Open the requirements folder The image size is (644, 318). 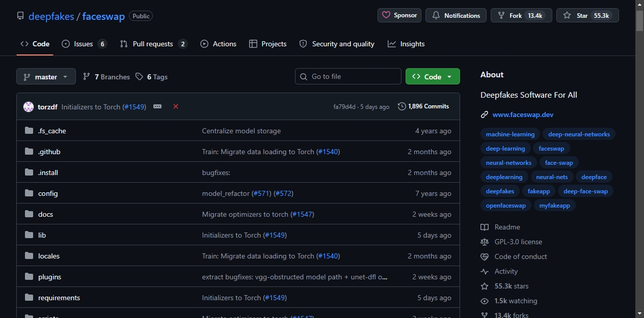click(x=59, y=298)
